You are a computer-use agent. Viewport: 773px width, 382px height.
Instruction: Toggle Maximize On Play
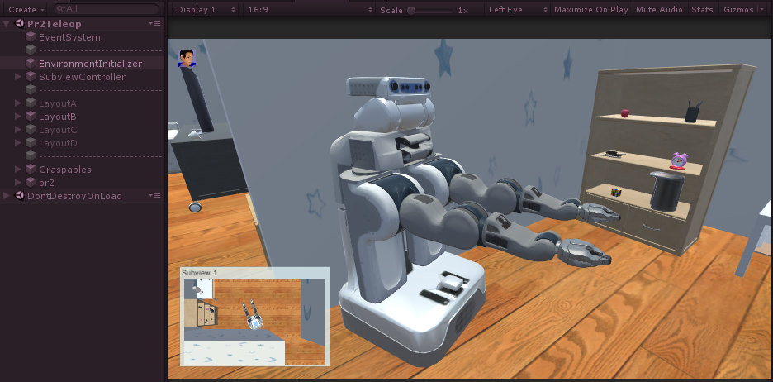coord(590,10)
